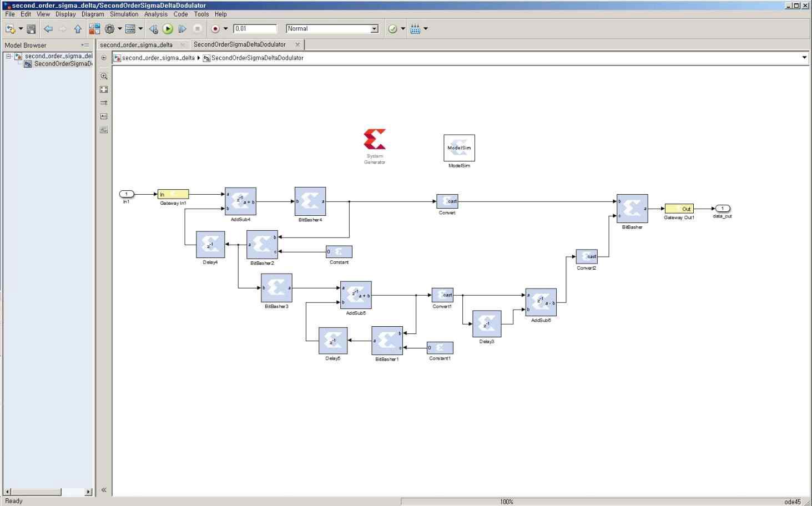Open Model Configuration Parameters gear icon

click(109, 29)
